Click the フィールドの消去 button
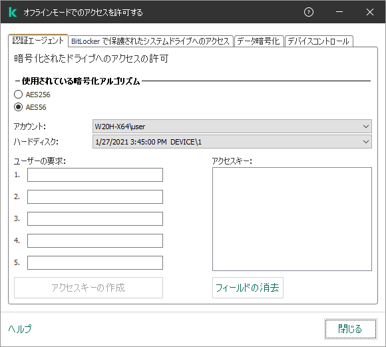This screenshot has width=386, height=347. pos(248,288)
